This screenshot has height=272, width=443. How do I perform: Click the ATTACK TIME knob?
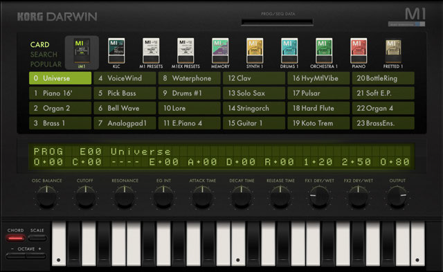[202, 197]
